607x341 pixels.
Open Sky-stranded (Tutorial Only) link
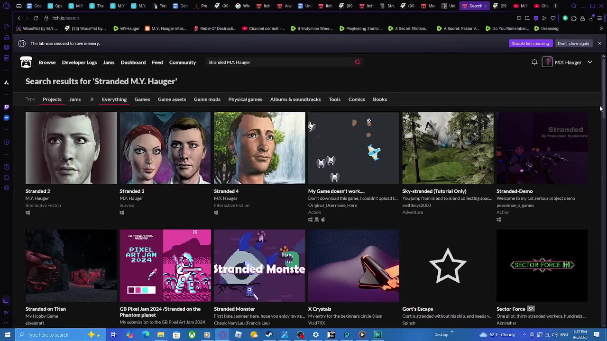(x=434, y=191)
